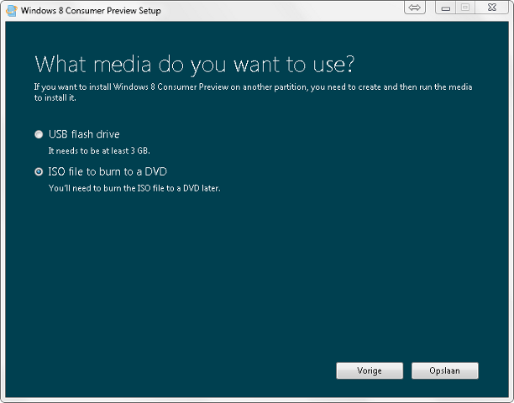Screen dimensions: 514x403
Task: Click the double-arrow button in title bar
Action: click(x=415, y=8)
